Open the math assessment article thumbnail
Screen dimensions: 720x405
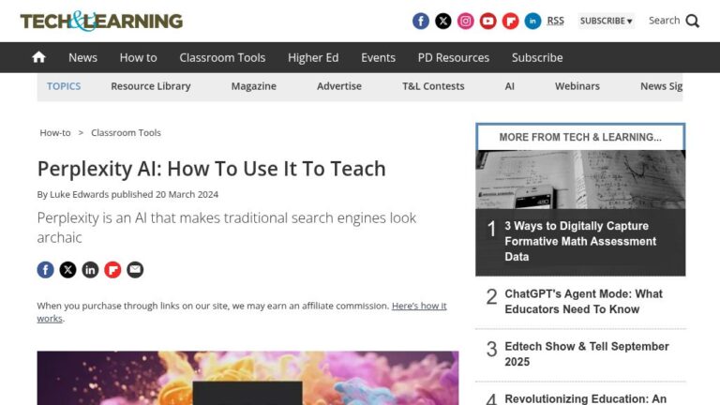point(580,180)
